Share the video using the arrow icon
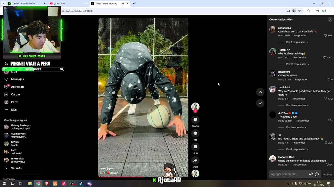The image size is (334, 187). [195, 160]
